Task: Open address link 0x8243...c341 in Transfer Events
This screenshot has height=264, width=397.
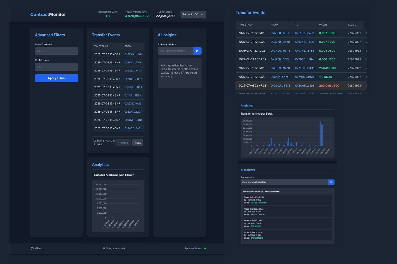Action: (x=133, y=54)
